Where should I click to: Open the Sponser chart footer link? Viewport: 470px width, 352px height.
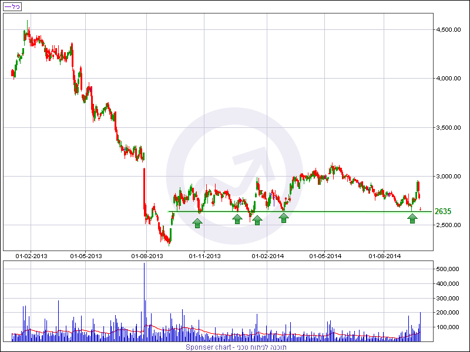[234, 347]
